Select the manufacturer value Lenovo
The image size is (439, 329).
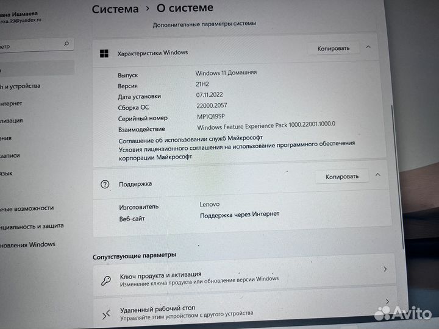click(210, 205)
